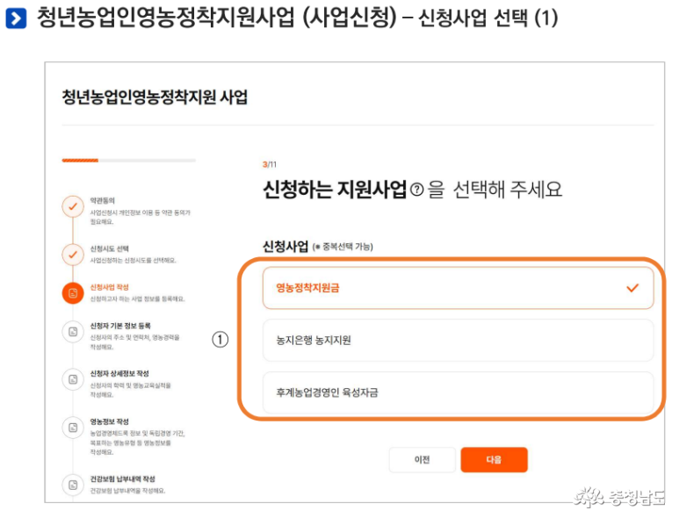Click description text under 신청사업 작성
The image size is (679, 518).
click(x=137, y=299)
